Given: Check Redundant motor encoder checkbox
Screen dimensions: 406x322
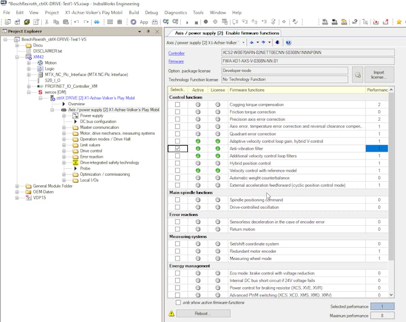Looking at the screenshot, I should click(x=177, y=251).
